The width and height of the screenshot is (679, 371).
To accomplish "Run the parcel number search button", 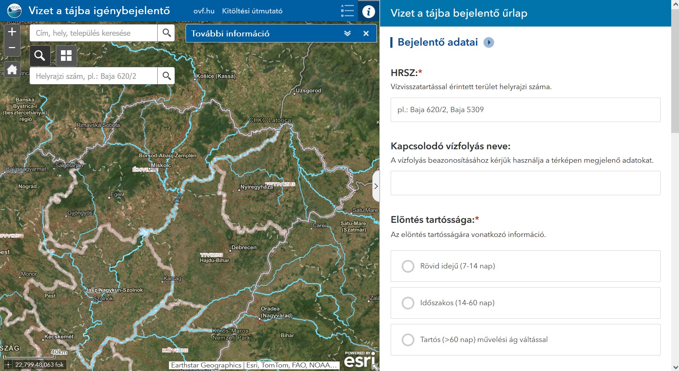I will point(166,76).
